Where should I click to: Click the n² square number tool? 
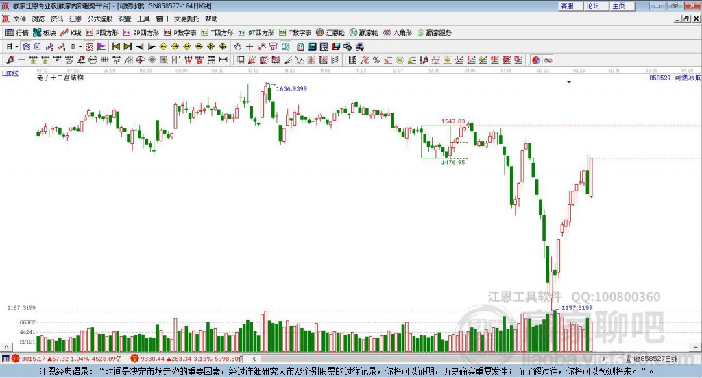tap(117, 60)
